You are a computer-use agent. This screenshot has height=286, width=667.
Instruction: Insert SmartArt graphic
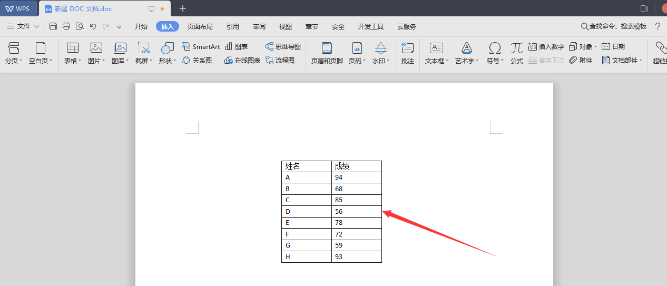[x=201, y=47]
